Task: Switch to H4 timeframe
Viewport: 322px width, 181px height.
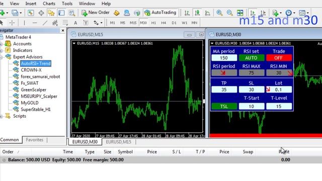Action: 164,23
